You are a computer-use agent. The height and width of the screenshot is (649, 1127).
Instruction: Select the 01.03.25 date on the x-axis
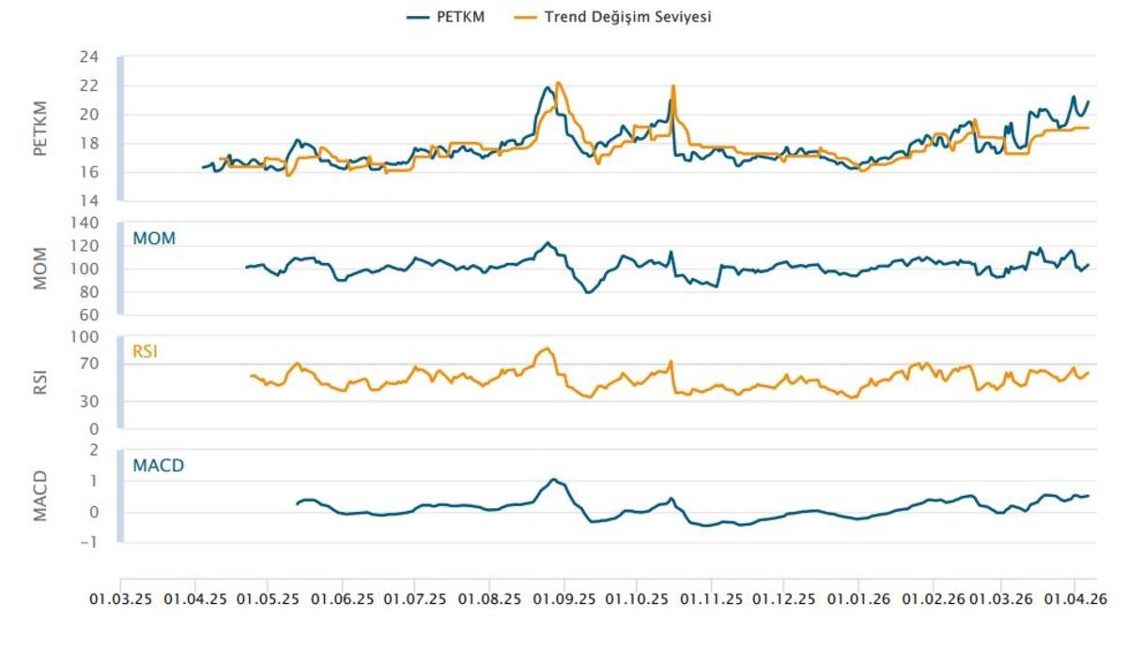120,598
